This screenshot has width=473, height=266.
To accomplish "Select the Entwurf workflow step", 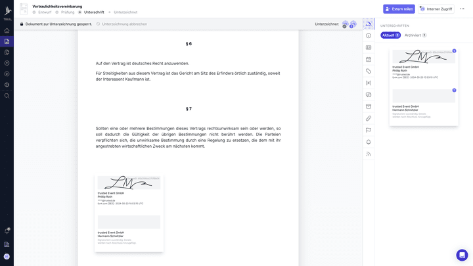I will [x=45, y=12].
